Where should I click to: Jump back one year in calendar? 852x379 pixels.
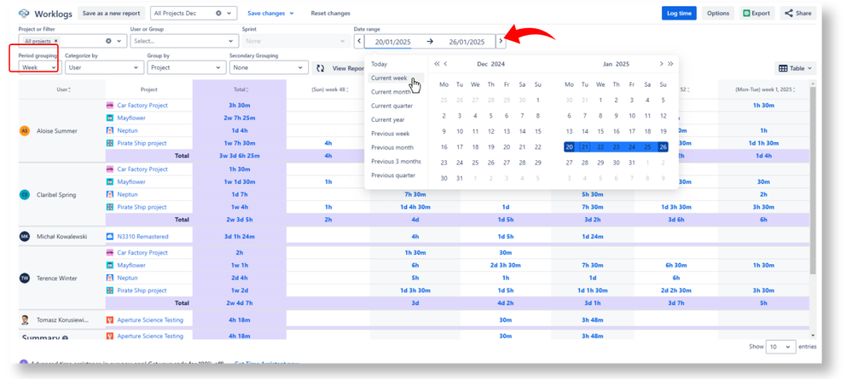(x=437, y=64)
